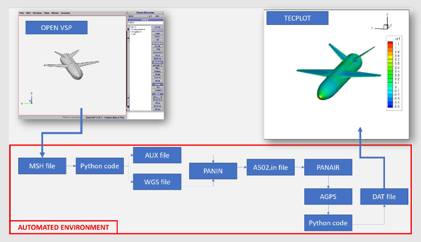
Task: Click Show Only in the Sets section
Action: tap(157, 100)
